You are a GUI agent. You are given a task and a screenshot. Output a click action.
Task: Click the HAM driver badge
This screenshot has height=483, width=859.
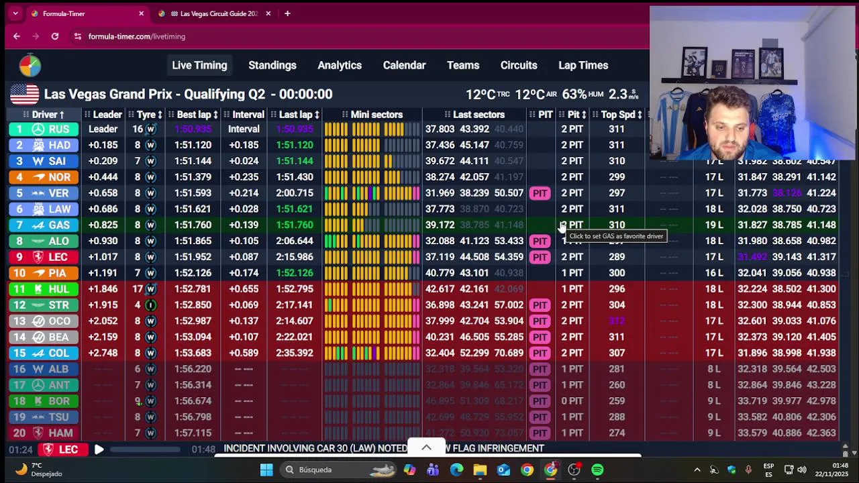tap(45, 433)
